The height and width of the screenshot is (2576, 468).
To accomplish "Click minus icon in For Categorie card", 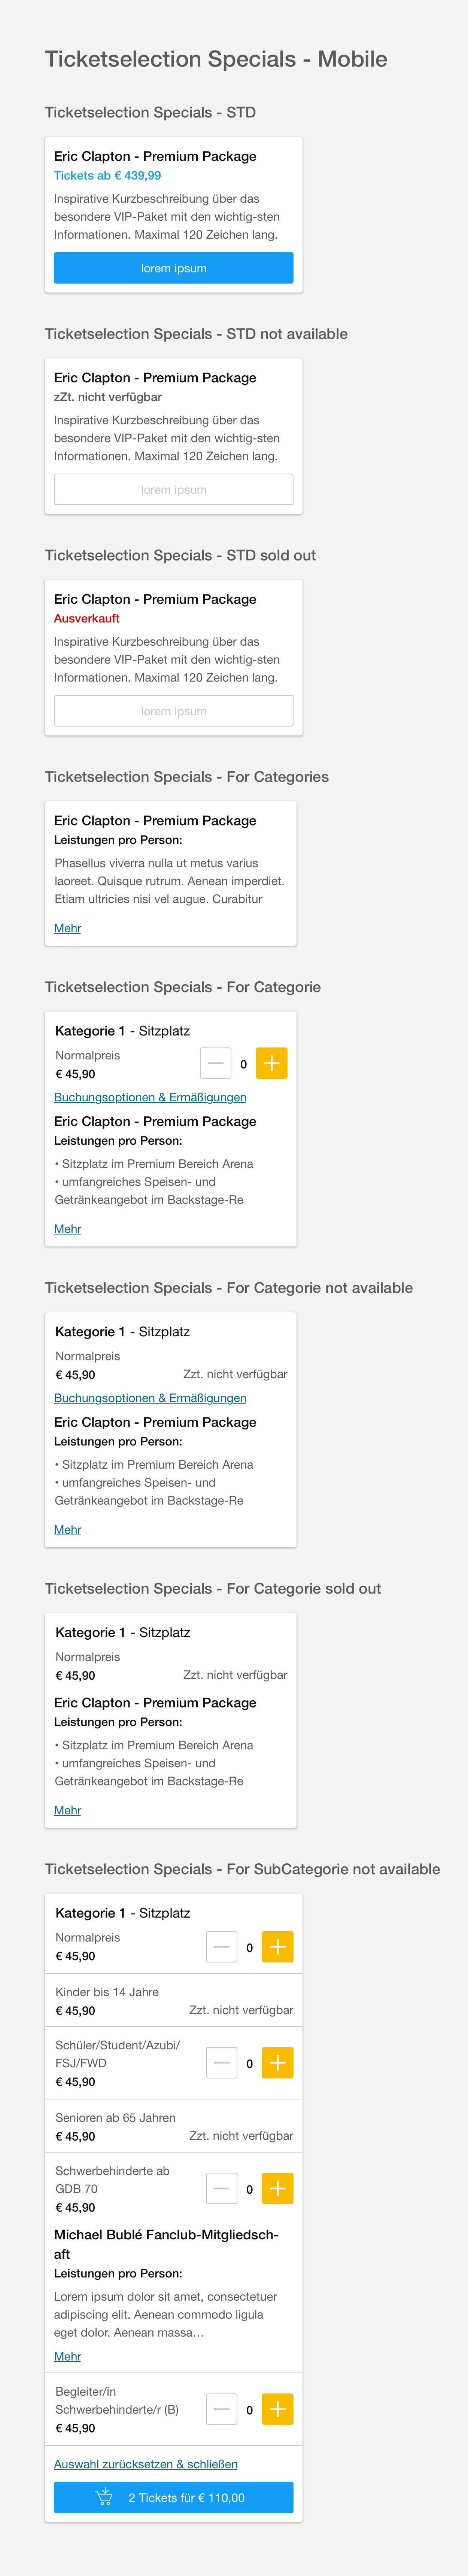I will (216, 1063).
